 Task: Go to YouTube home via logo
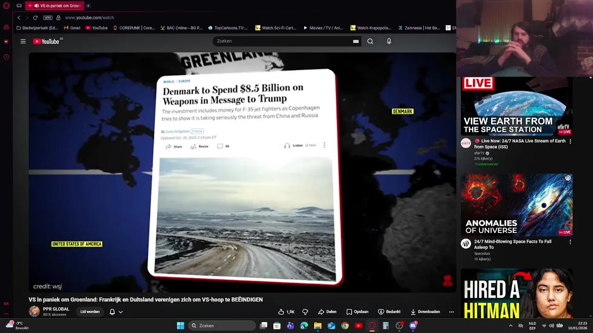(x=47, y=41)
